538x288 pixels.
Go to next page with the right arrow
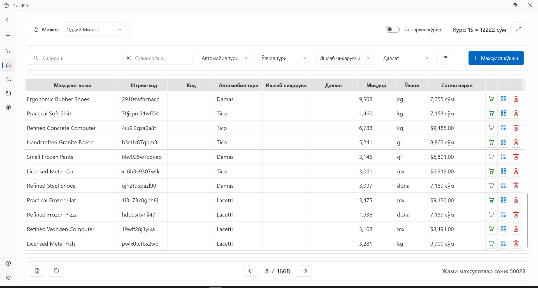click(x=304, y=271)
